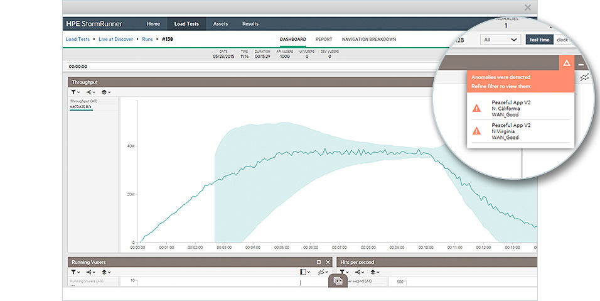This screenshot has height=301, width=600.
Task: Open Running Vusers line-chart type icon
Action: [323, 272]
